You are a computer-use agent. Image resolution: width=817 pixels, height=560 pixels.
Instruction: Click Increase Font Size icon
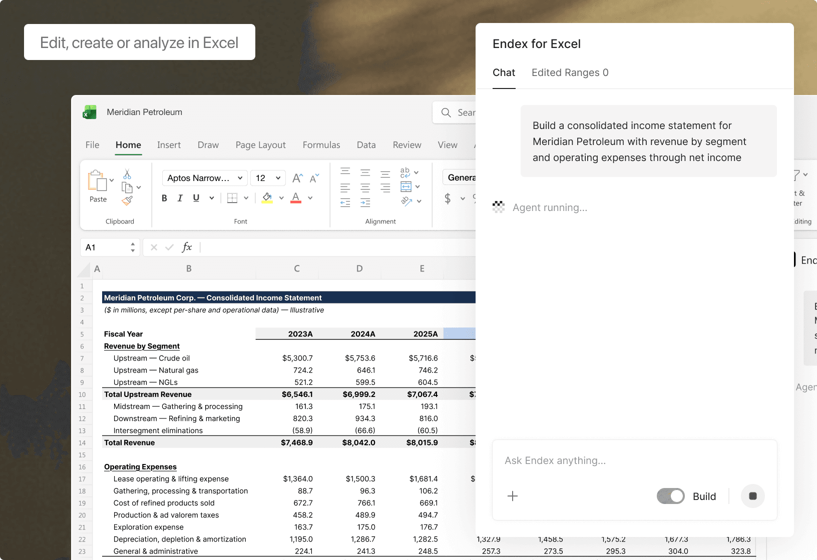297,178
